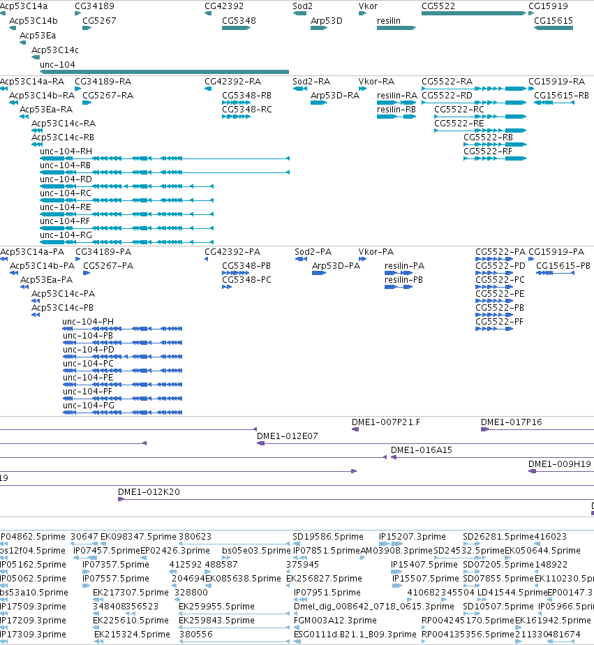
Task: Select the unc-104 gene bar
Action: pyautogui.click(x=165, y=72)
